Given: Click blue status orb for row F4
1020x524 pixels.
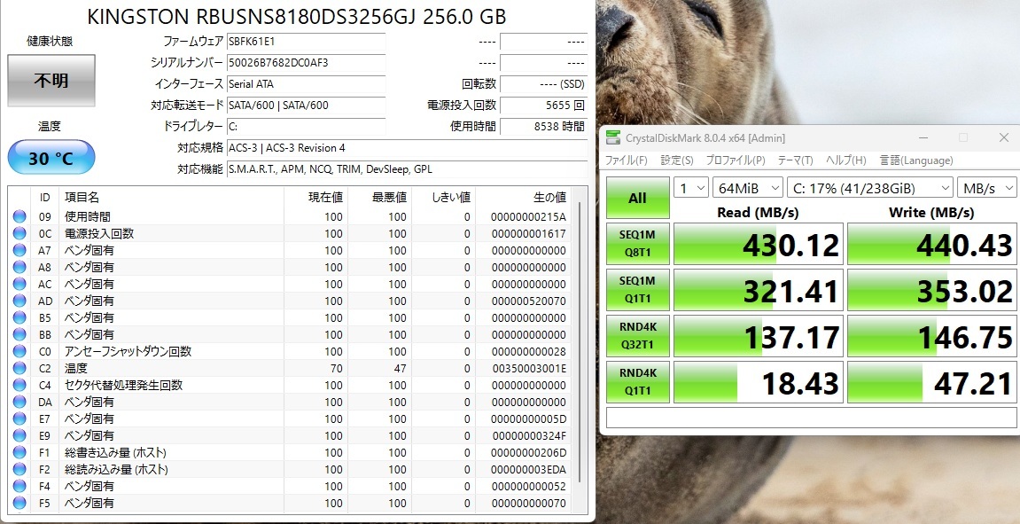Looking at the screenshot, I should coord(19,486).
